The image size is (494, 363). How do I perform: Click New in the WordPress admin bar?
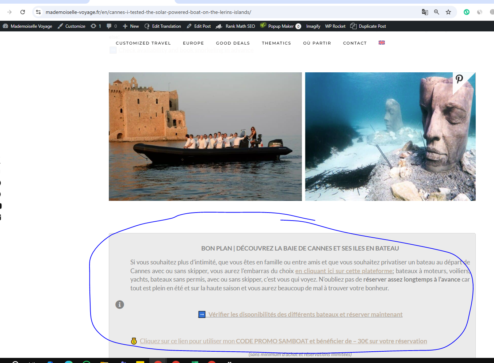(x=131, y=26)
